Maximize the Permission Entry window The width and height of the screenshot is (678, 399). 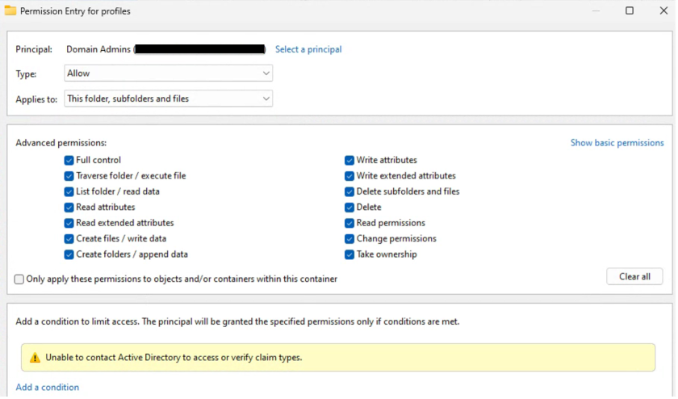pos(630,11)
